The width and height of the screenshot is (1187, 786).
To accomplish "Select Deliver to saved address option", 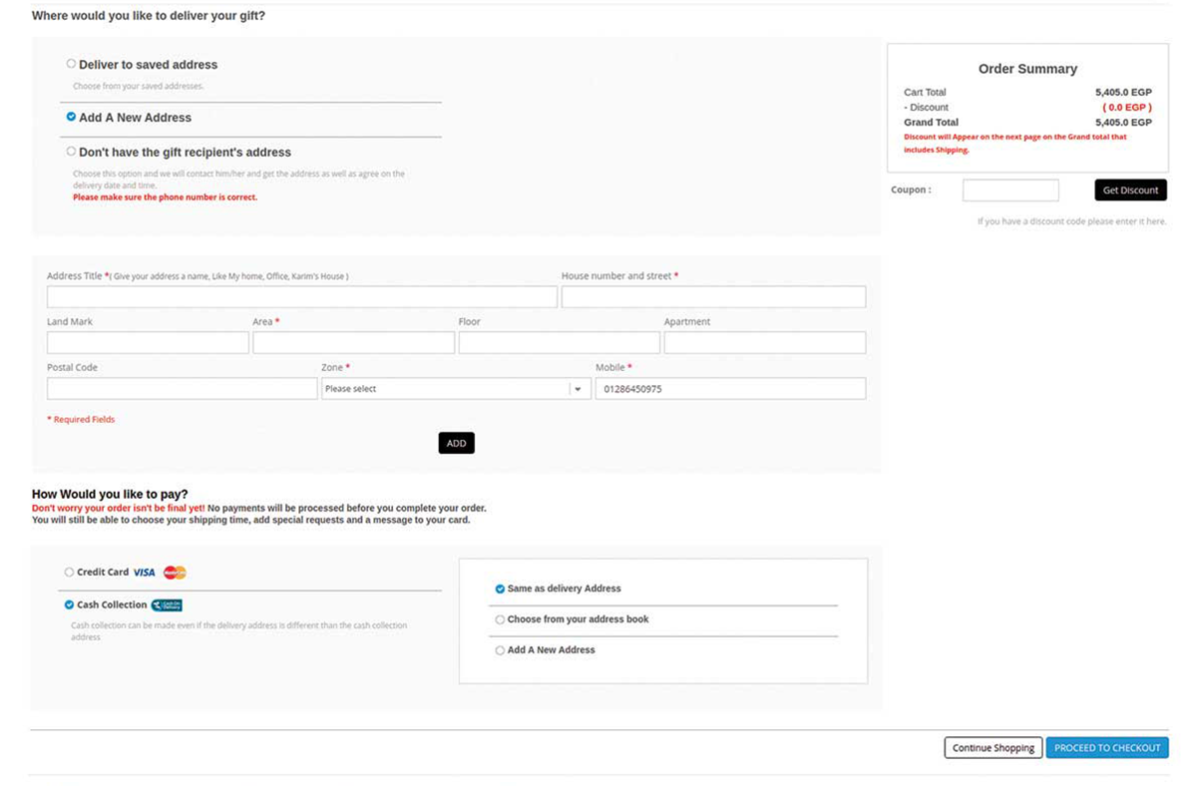I will (71, 64).
